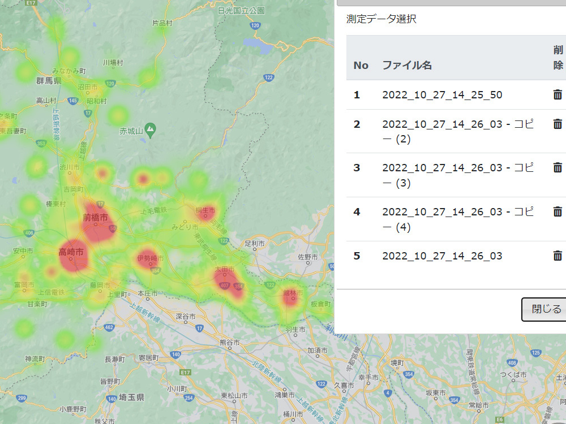Image resolution: width=566 pixels, height=424 pixels.
Task: Click 深谷市 label on the map
Action: [x=186, y=316]
